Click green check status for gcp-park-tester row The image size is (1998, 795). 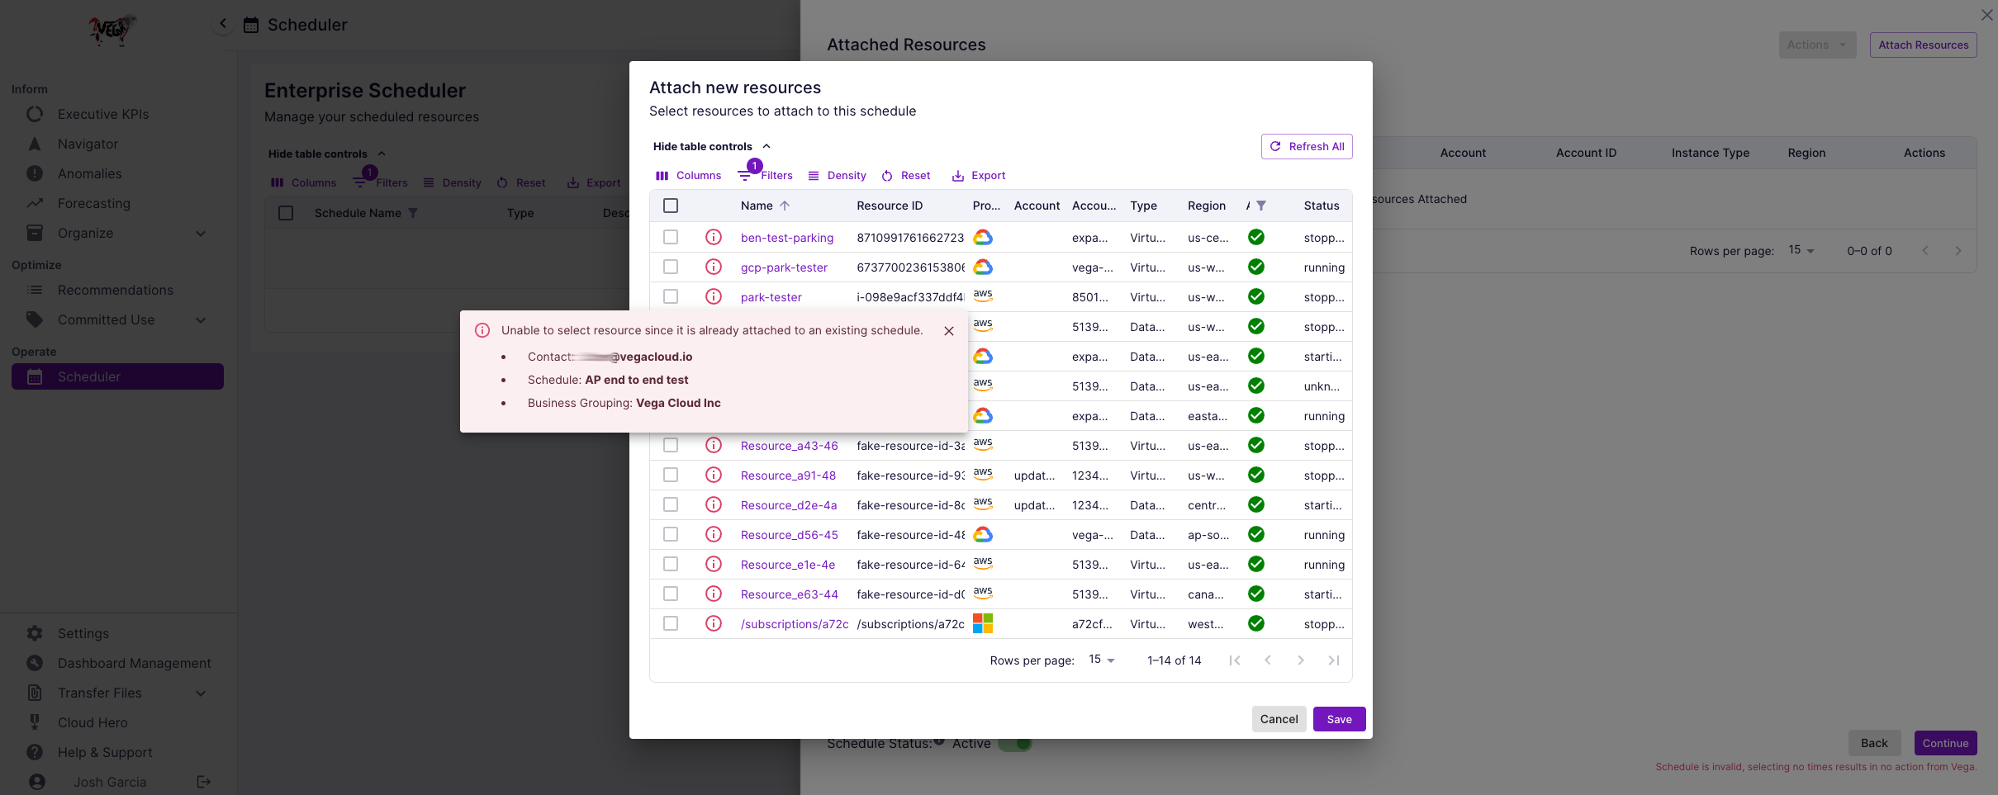[1256, 267]
